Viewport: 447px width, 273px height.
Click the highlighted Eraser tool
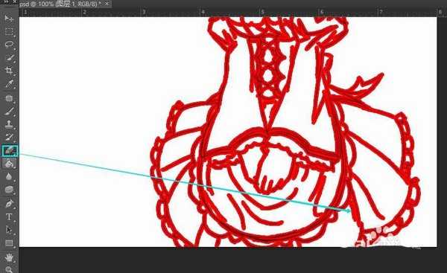pos(10,150)
